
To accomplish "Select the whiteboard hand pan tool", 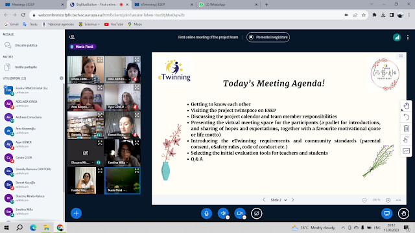I will click(x=407, y=106).
